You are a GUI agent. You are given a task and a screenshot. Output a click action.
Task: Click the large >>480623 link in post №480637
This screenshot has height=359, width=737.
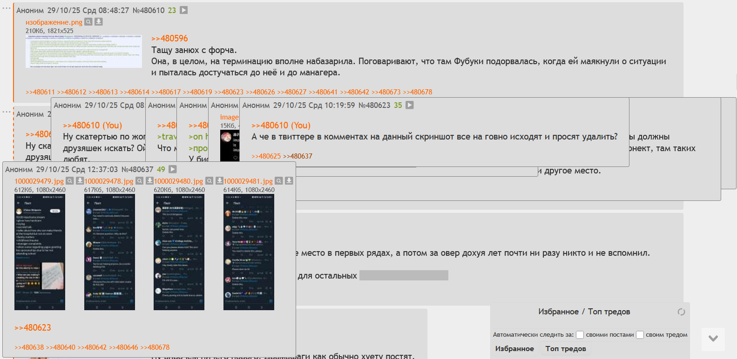[33, 328]
